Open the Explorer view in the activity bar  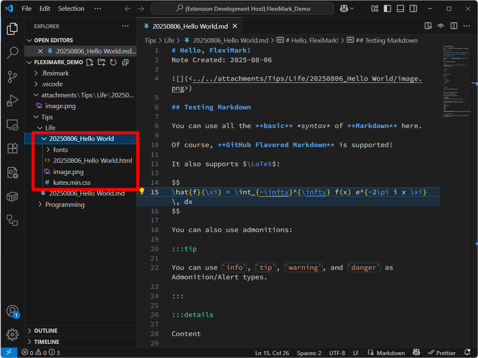point(12,29)
